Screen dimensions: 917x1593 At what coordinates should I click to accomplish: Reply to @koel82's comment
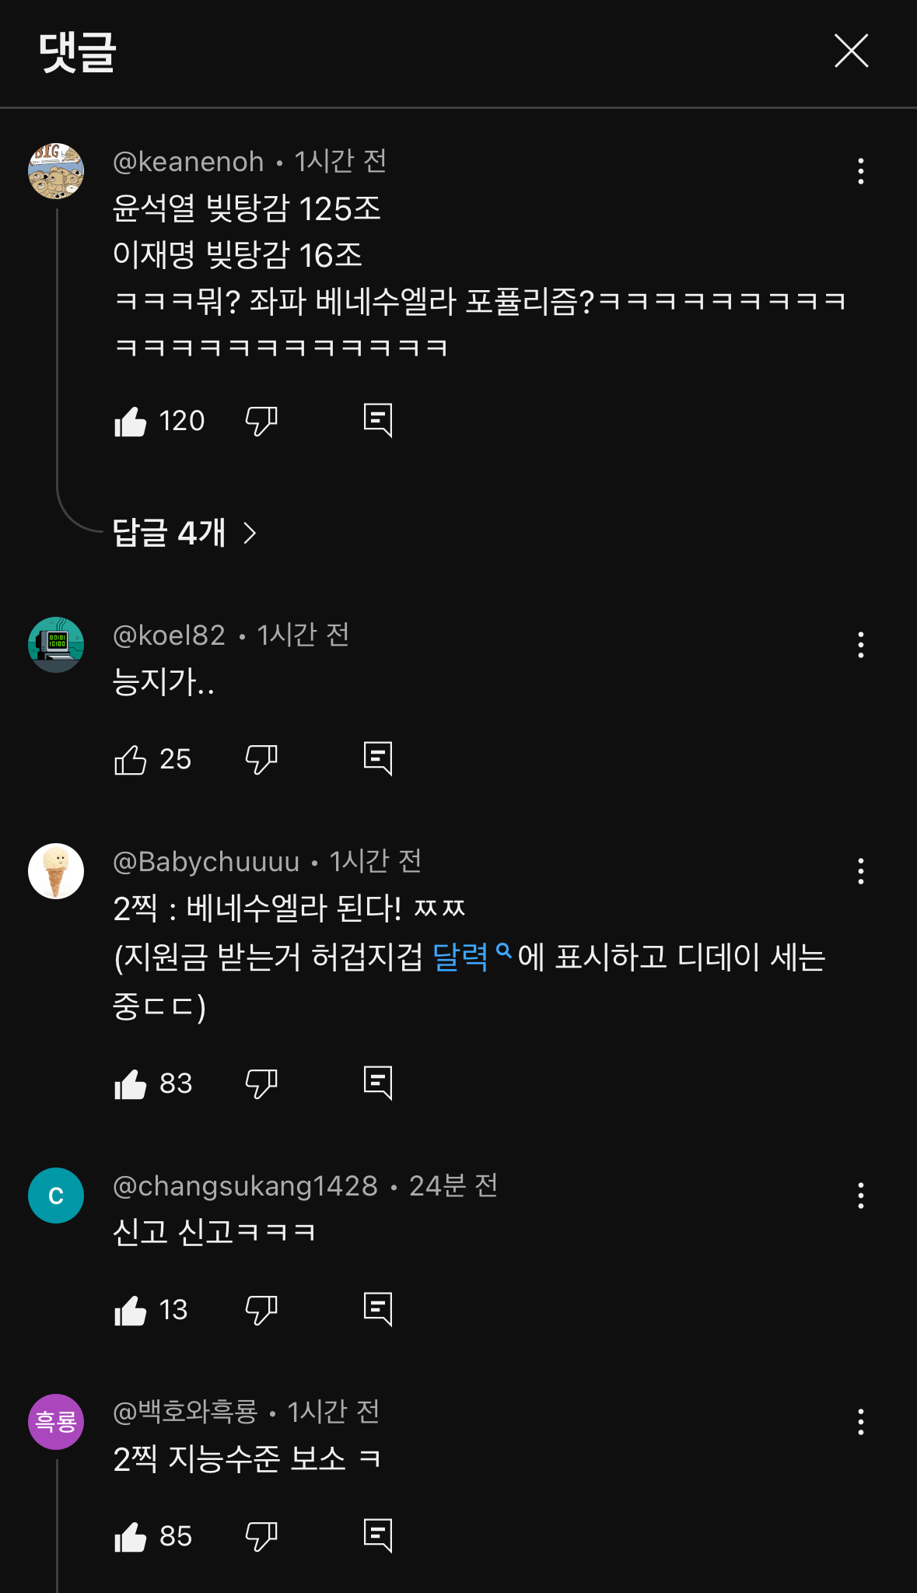(x=378, y=759)
